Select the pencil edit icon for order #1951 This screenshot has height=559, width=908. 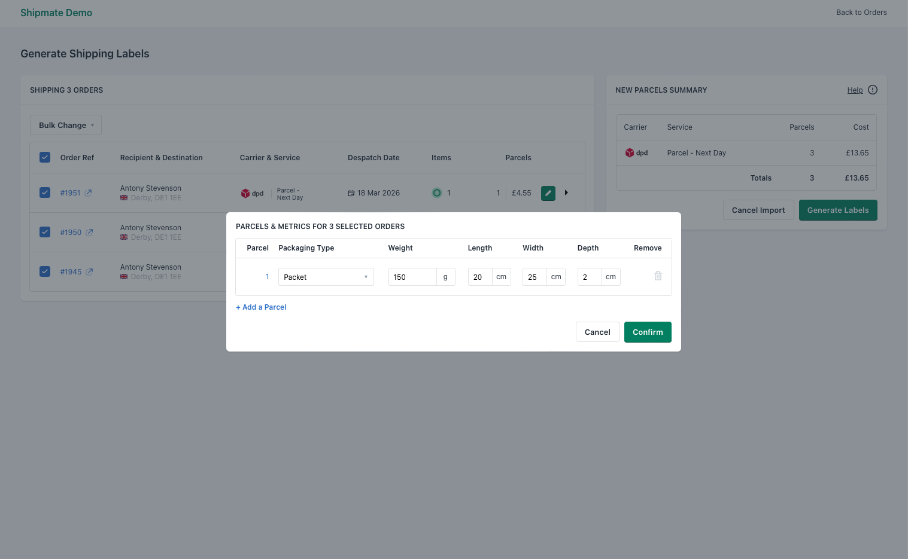(548, 193)
